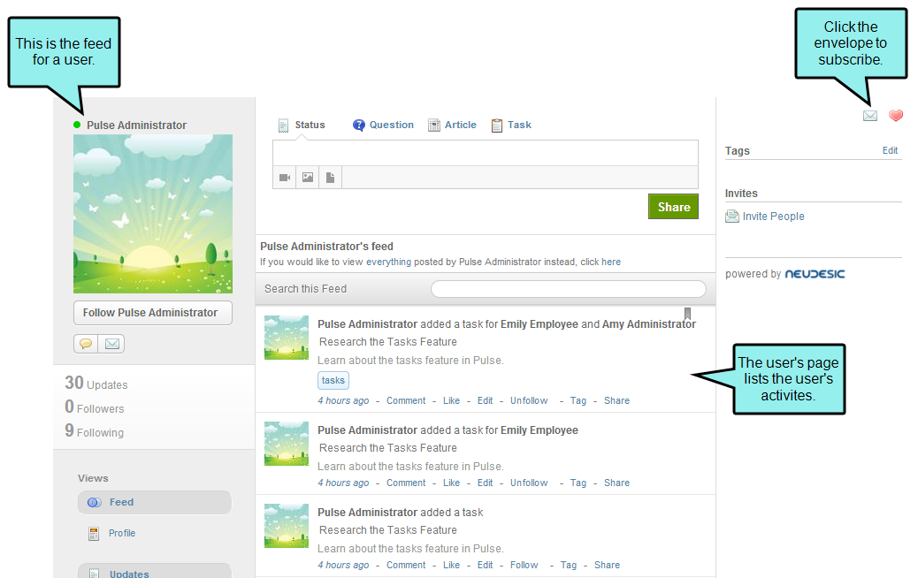Click the Edit link next to Tags
Viewport: 918px width, 578px height.
click(890, 150)
